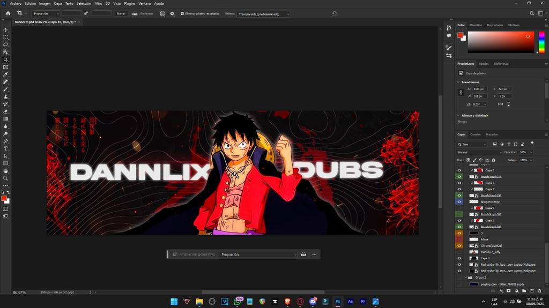549x308 pixels.
Task: Select the Horizontal Type tool
Action: pos(5,149)
